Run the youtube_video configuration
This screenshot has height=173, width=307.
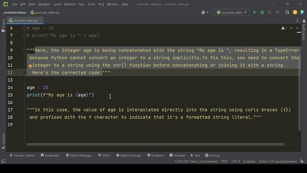[x=255, y=12]
